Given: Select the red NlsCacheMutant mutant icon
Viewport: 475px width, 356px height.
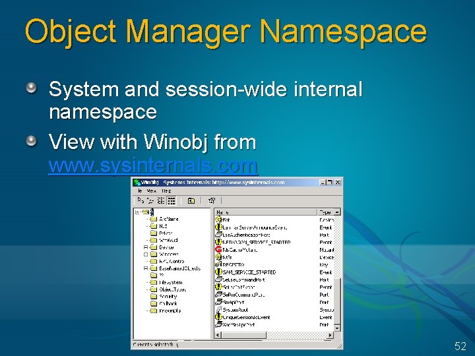Looking at the screenshot, I should [218, 250].
